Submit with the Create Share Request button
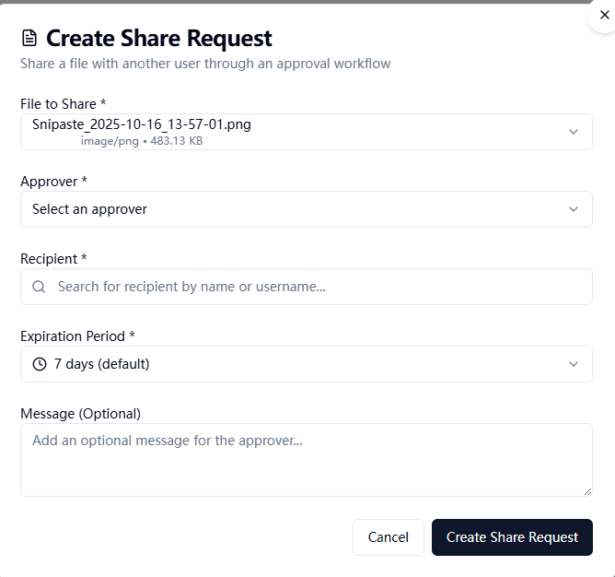Viewport: 615px width, 577px height. [512, 537]
